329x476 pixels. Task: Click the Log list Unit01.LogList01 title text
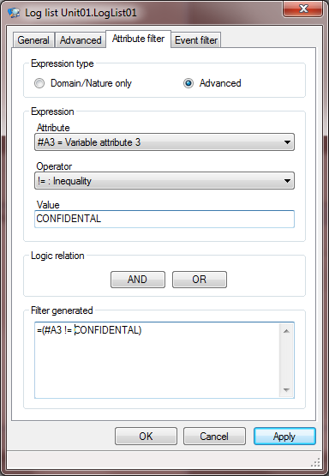point(81,13)
